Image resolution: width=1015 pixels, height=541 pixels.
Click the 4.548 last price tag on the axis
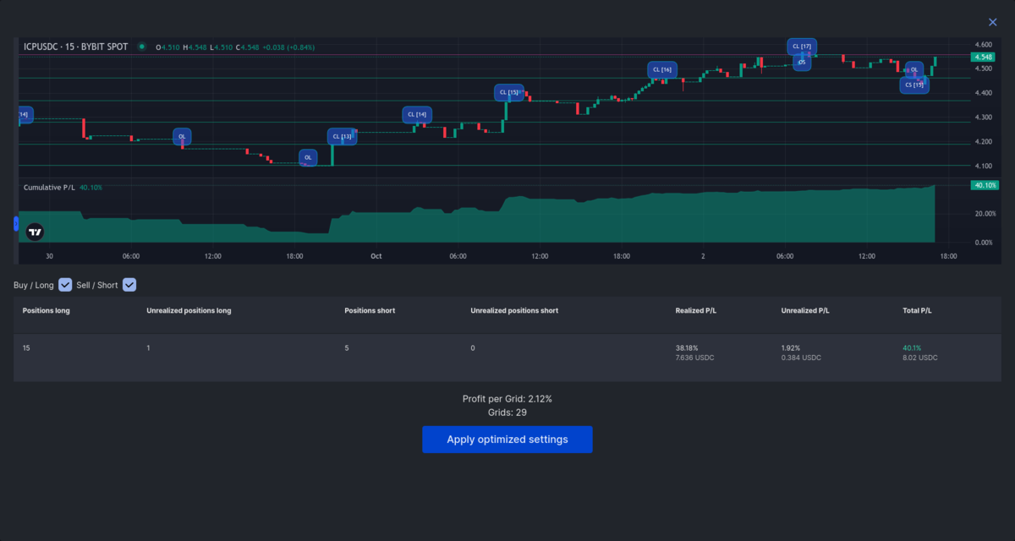[x=984, y=56]
